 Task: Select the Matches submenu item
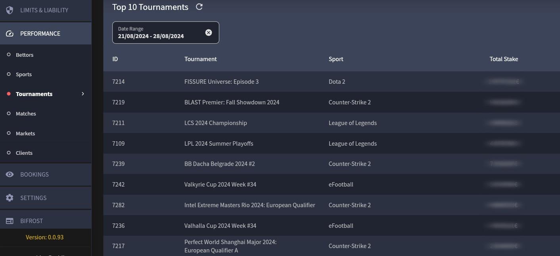(26, 114)
